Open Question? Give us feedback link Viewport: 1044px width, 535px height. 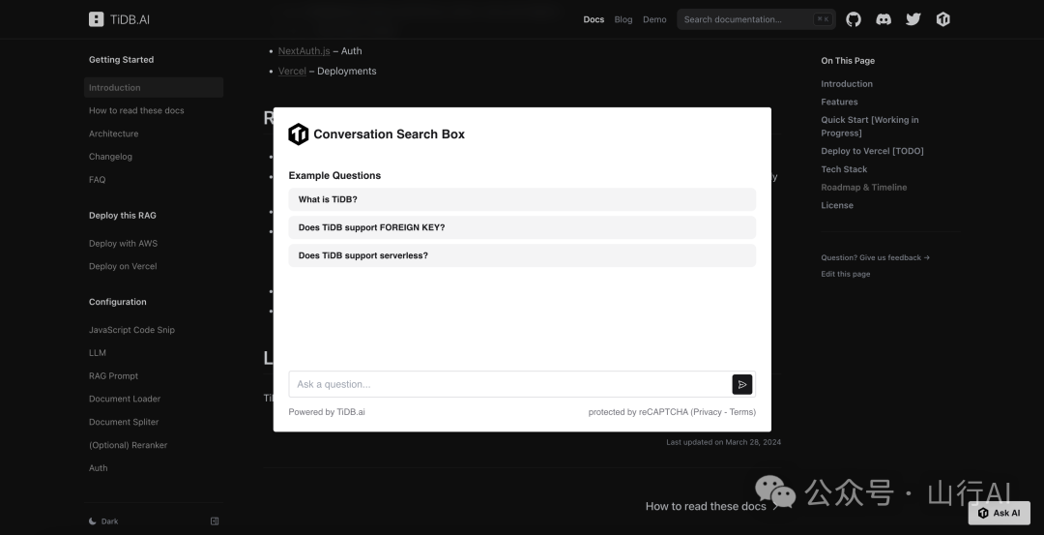pos(876,257)
